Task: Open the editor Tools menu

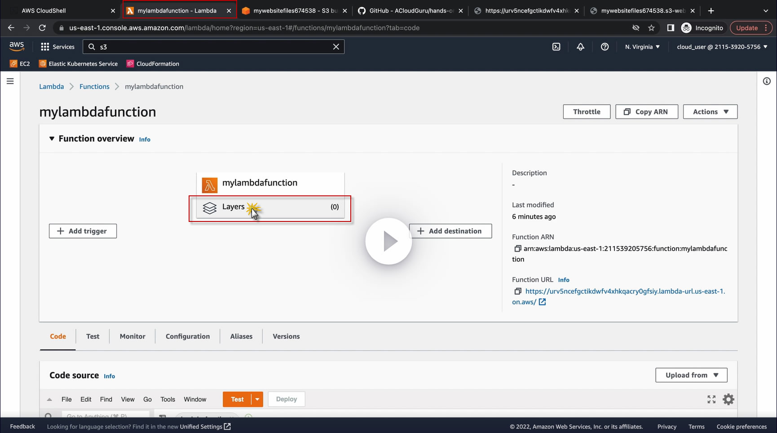Action: (168, 399)
